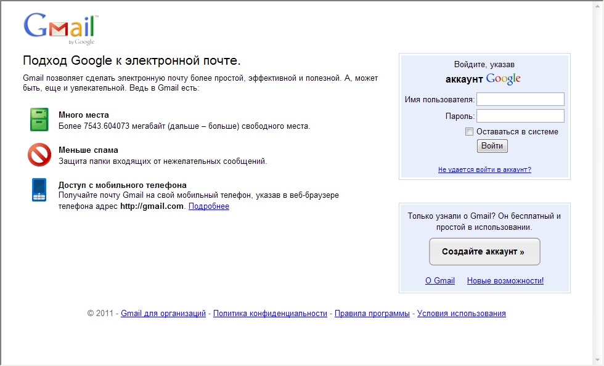Open 'Не удается войти в аккаунт?' link
Screen dimensions: 604x366
484,169
